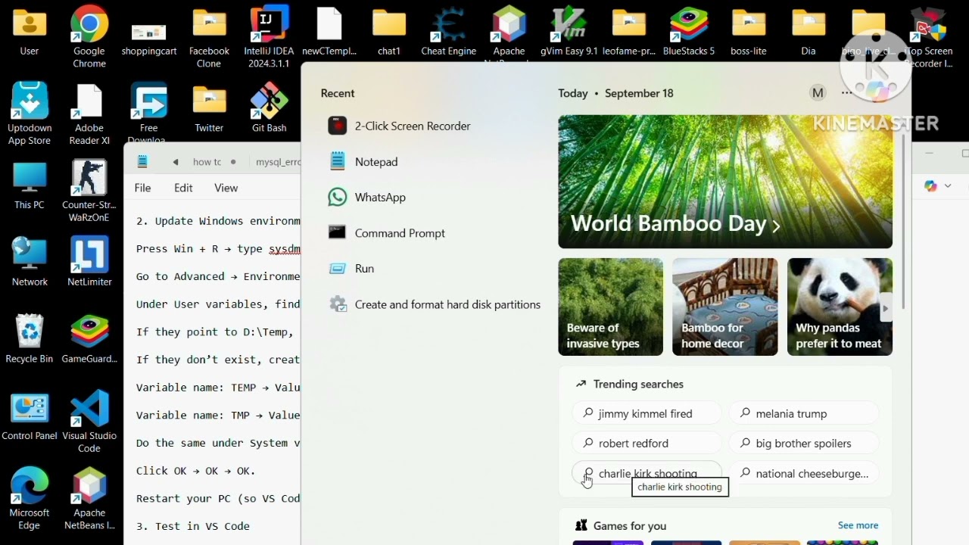This screenshot has width=969, height=545.
Task: Open Why pandas prefer it to meat card
Action: 840,307
